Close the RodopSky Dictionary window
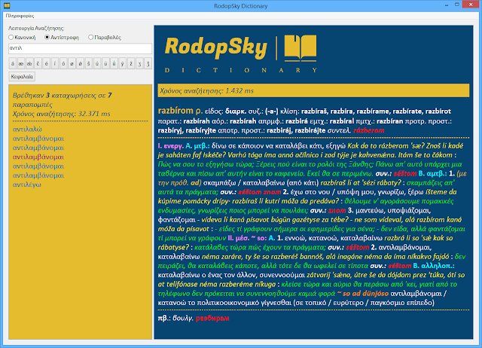This screenshot has width=482, height=348. point(471,5)
